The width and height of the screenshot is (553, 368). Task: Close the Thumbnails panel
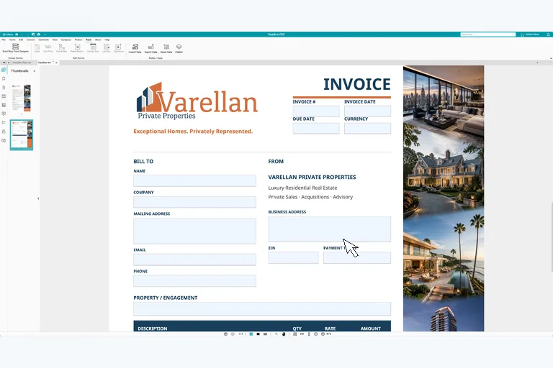[35, 71]
